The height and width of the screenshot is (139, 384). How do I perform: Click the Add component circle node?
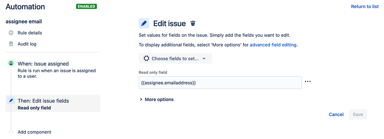11,132
